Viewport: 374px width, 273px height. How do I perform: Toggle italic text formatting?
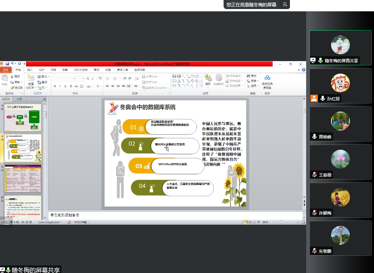(x=60, y=86)
